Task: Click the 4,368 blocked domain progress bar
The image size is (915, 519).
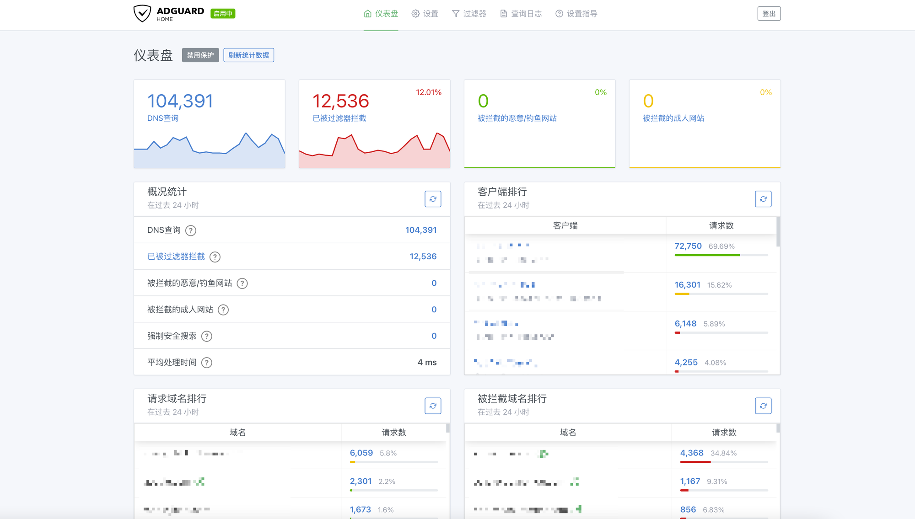Action: 724,462
